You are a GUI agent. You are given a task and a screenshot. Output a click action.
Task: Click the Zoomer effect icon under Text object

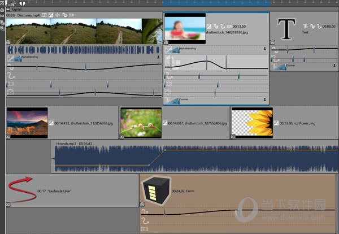pyautogui.click(x=280, y=67)
